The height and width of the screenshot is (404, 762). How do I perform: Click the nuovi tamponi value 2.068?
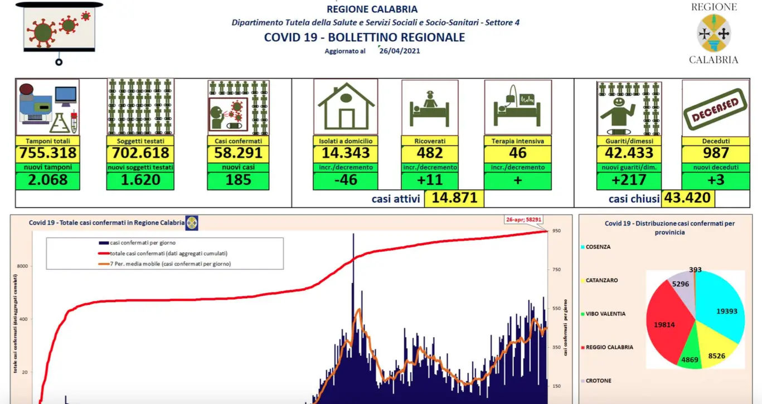coord(47,180)
